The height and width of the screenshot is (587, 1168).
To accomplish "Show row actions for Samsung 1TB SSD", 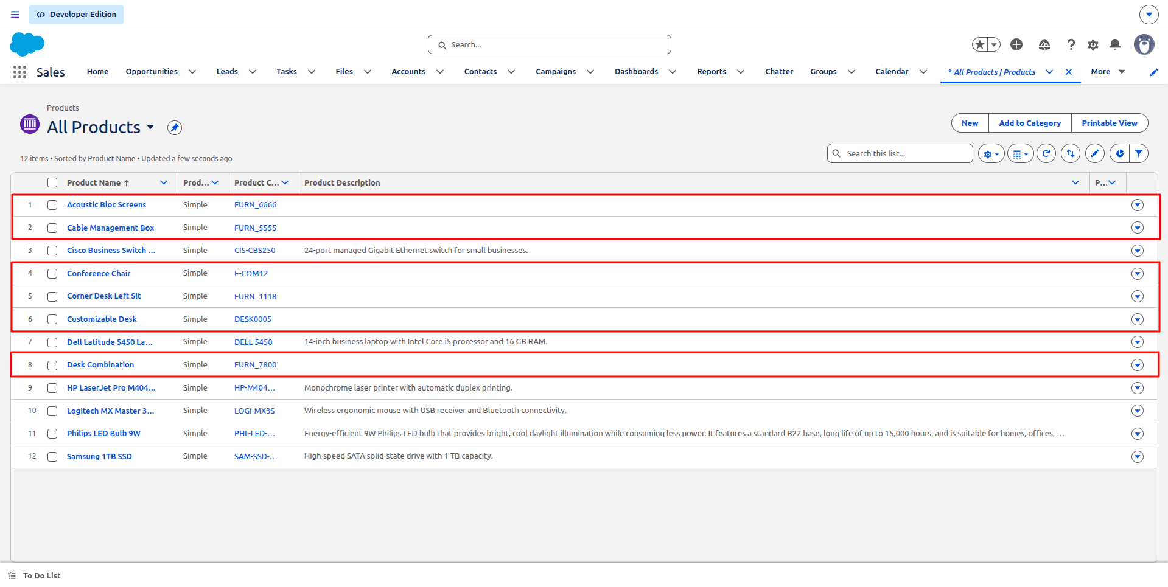I will [x=1137, y=457].
